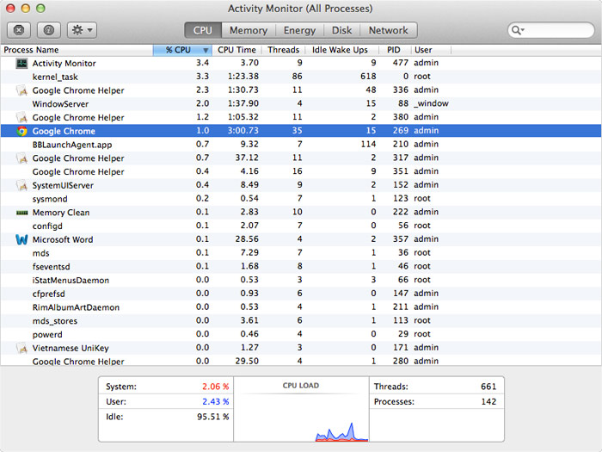This screenshot has width=602, height=452.
Task: Select the configd process
Action: [301, 226]
